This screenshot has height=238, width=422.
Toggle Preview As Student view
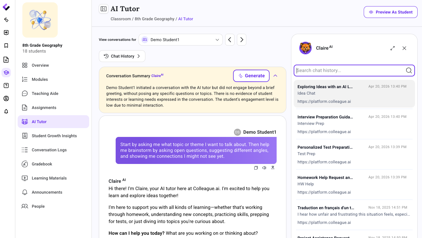coord(391,12)
